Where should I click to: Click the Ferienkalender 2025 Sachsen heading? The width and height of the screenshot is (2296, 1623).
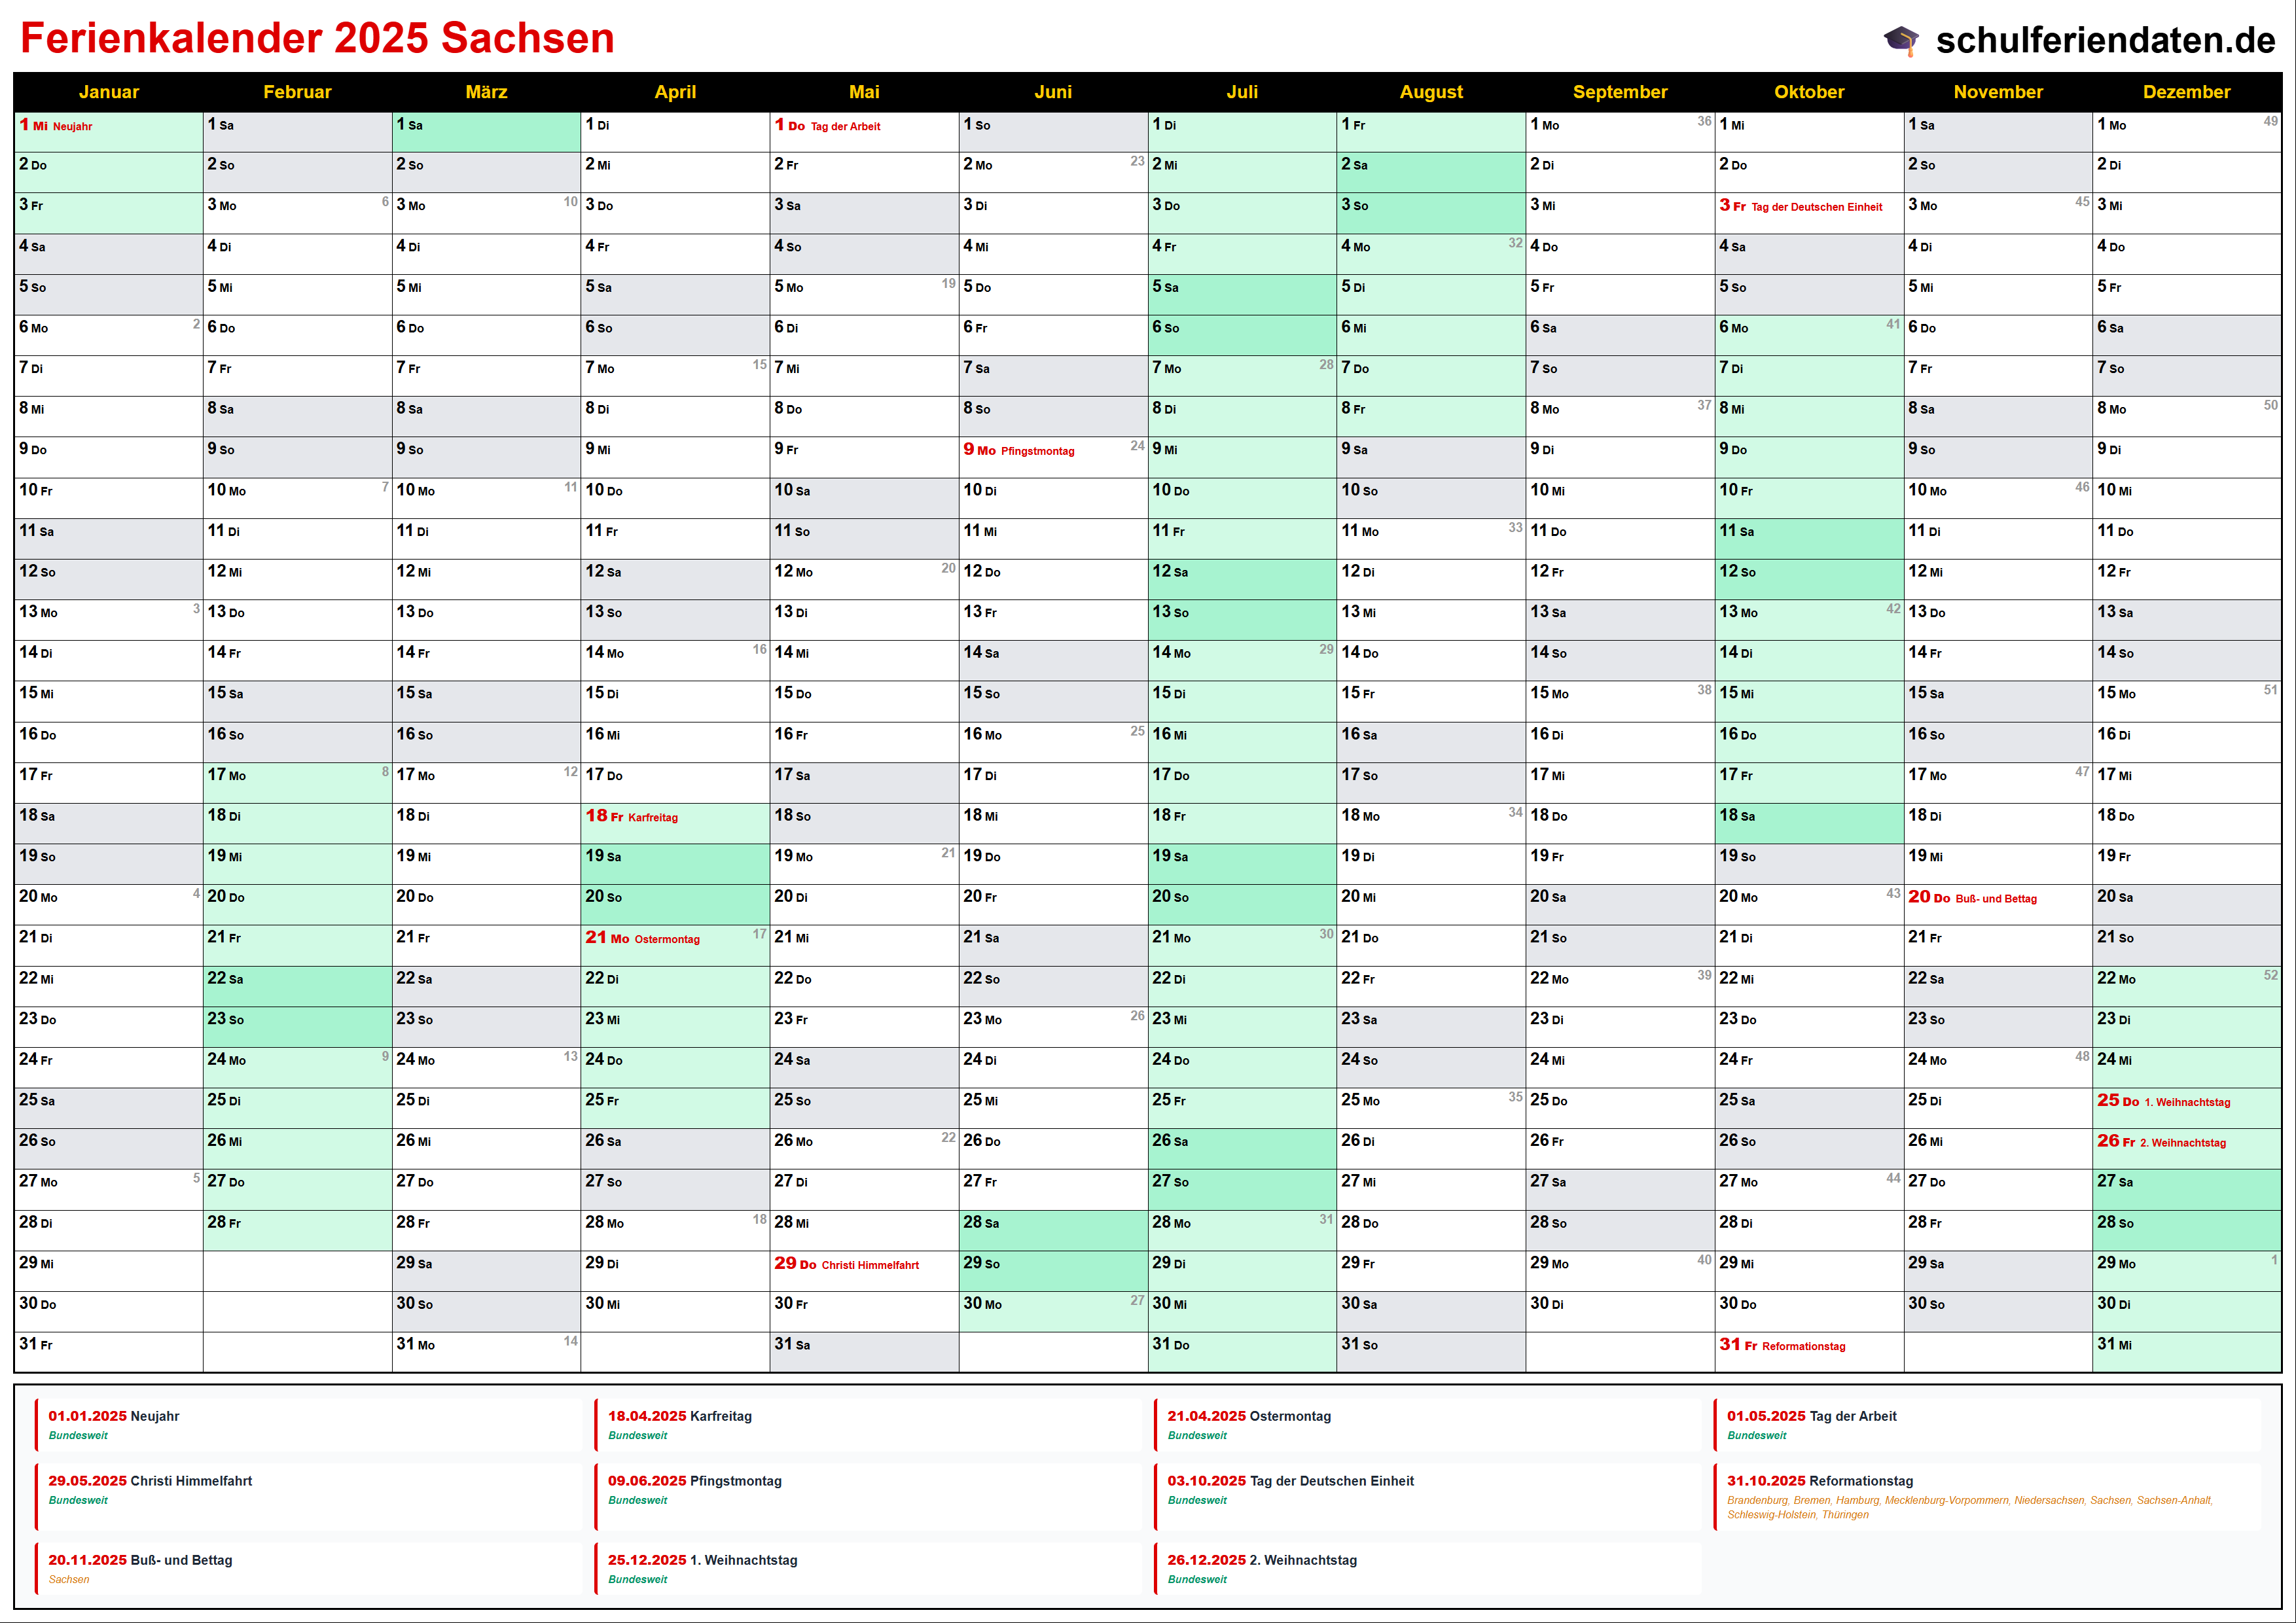[x=317, y=38]
